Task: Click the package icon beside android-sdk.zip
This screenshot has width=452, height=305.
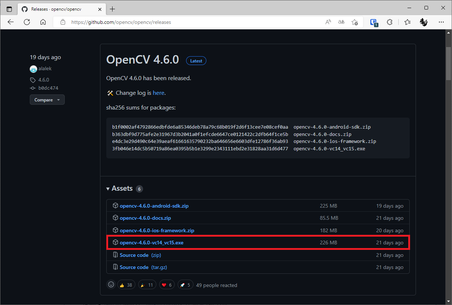Action: pyautogui.click(x=115, y=206)
